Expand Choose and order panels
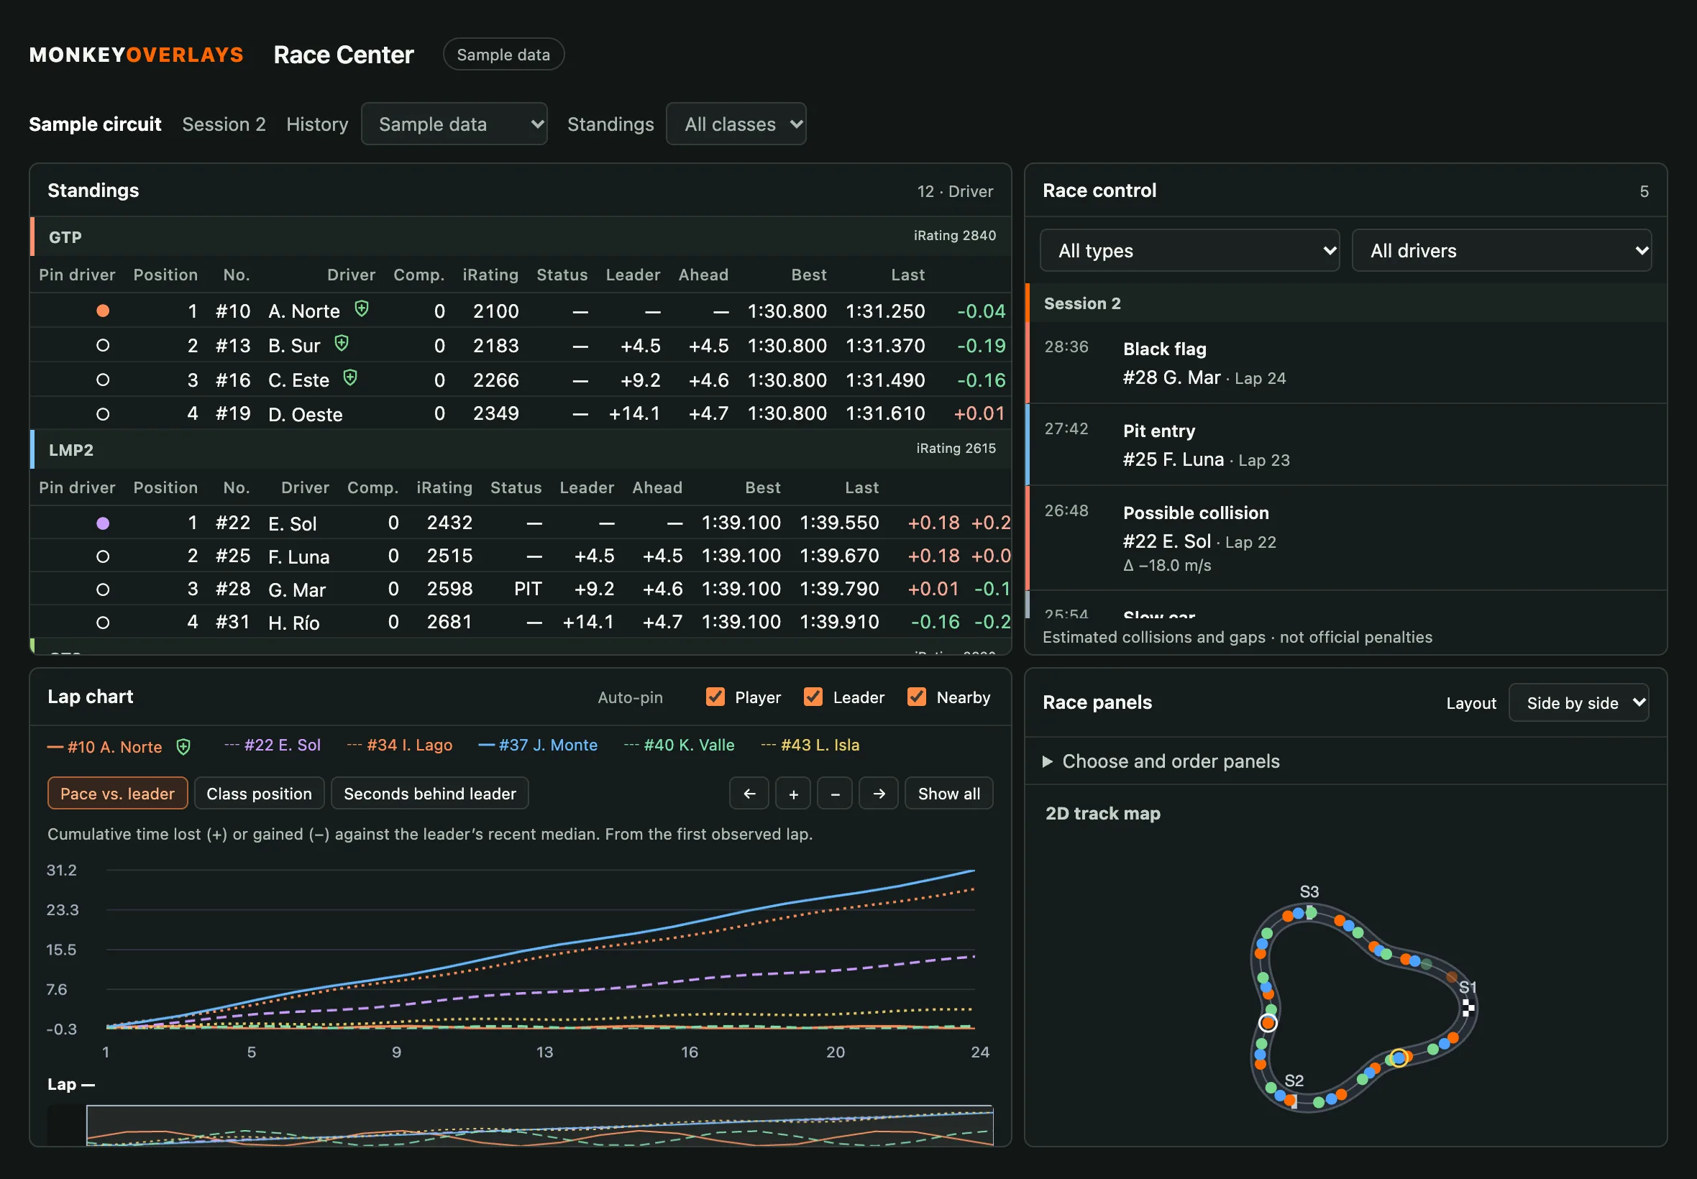Image resolution: width=1697 pixels, height=1179 pixels. 1161,761
